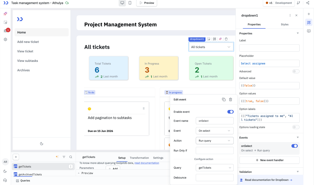Collapse the Events section
The height and width of the screenshot is (185, 314).
coord(297,138)
